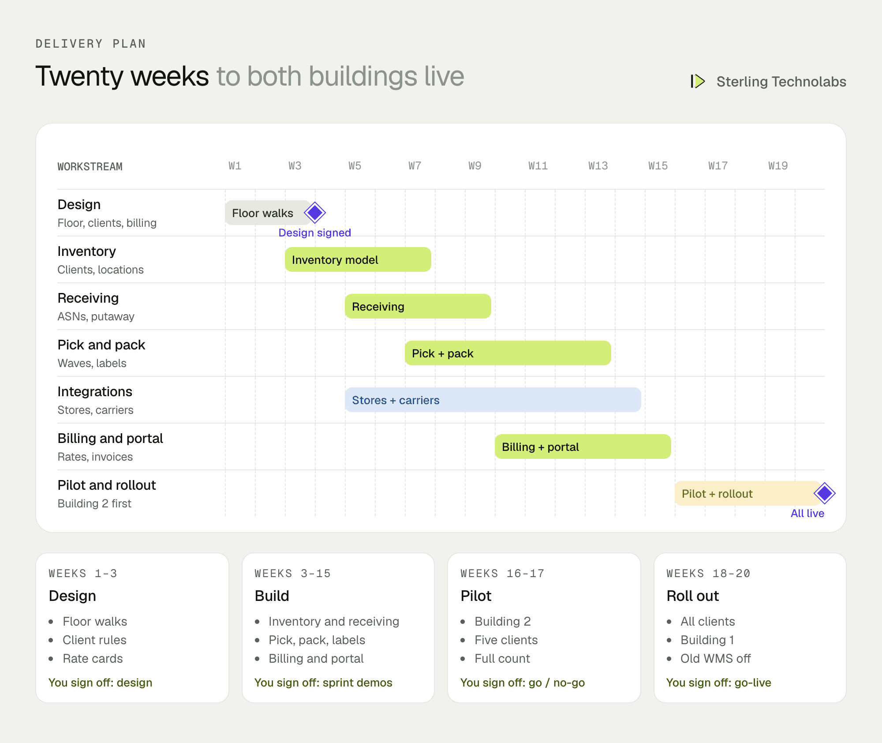Click the Integrations workstream row title
This screenshot has width=882, height=743.
tap(95, 392)
